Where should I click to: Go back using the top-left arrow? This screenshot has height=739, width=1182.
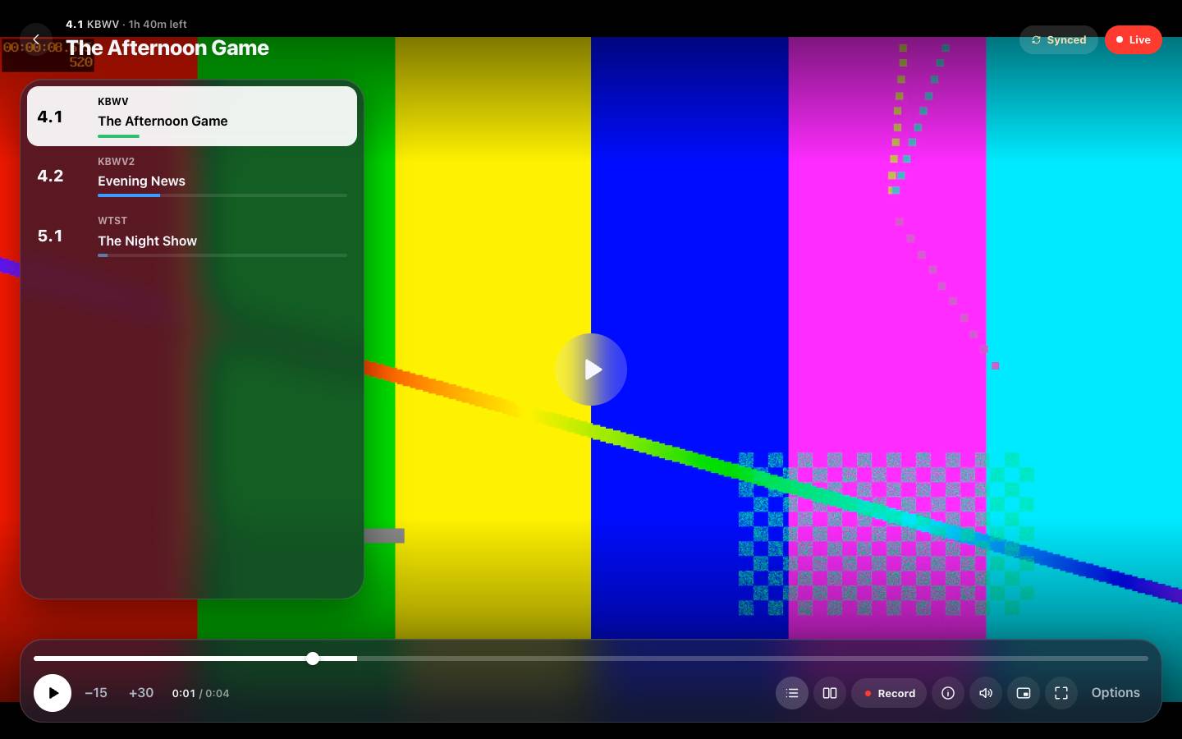pyautogui.click(x=36, y=39)
